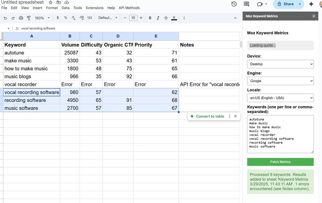Toggle italic formatting
The height and width of the screenshot is (203, 322).
tap(158, 18)
